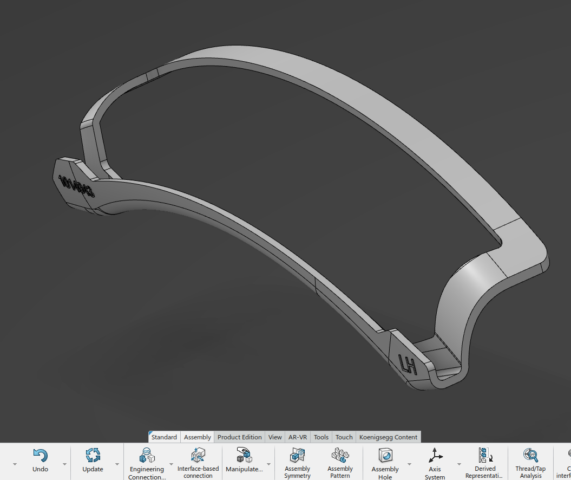Select the Tools tab
The image size is (571, 480).
(x=321, y=437)
